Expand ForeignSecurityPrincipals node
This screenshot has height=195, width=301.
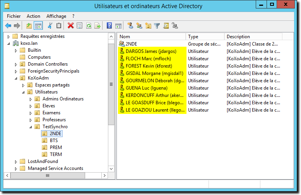point(16,71)
